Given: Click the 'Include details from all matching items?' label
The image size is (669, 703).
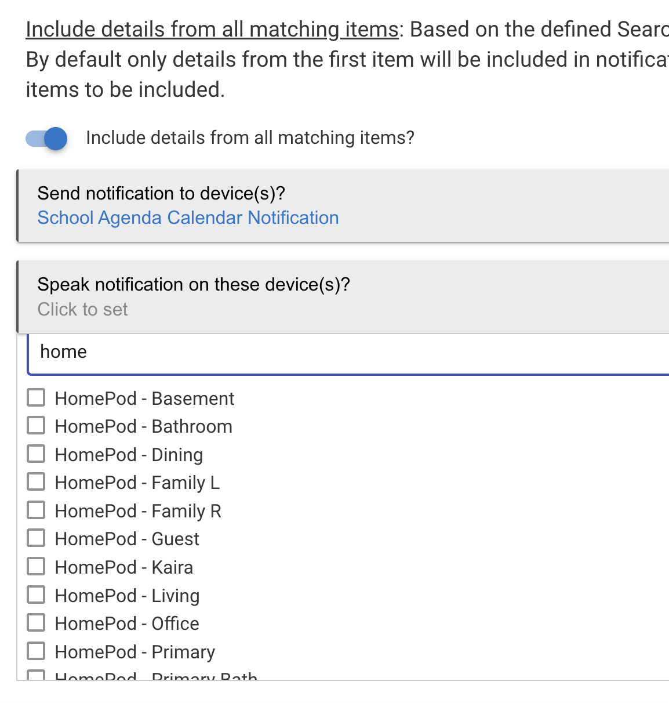Looking at the screenshot, I should pyautogui.click(x=250, y=138).
